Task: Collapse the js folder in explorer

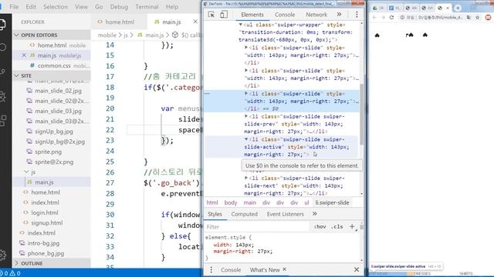Action: point(26,172)
